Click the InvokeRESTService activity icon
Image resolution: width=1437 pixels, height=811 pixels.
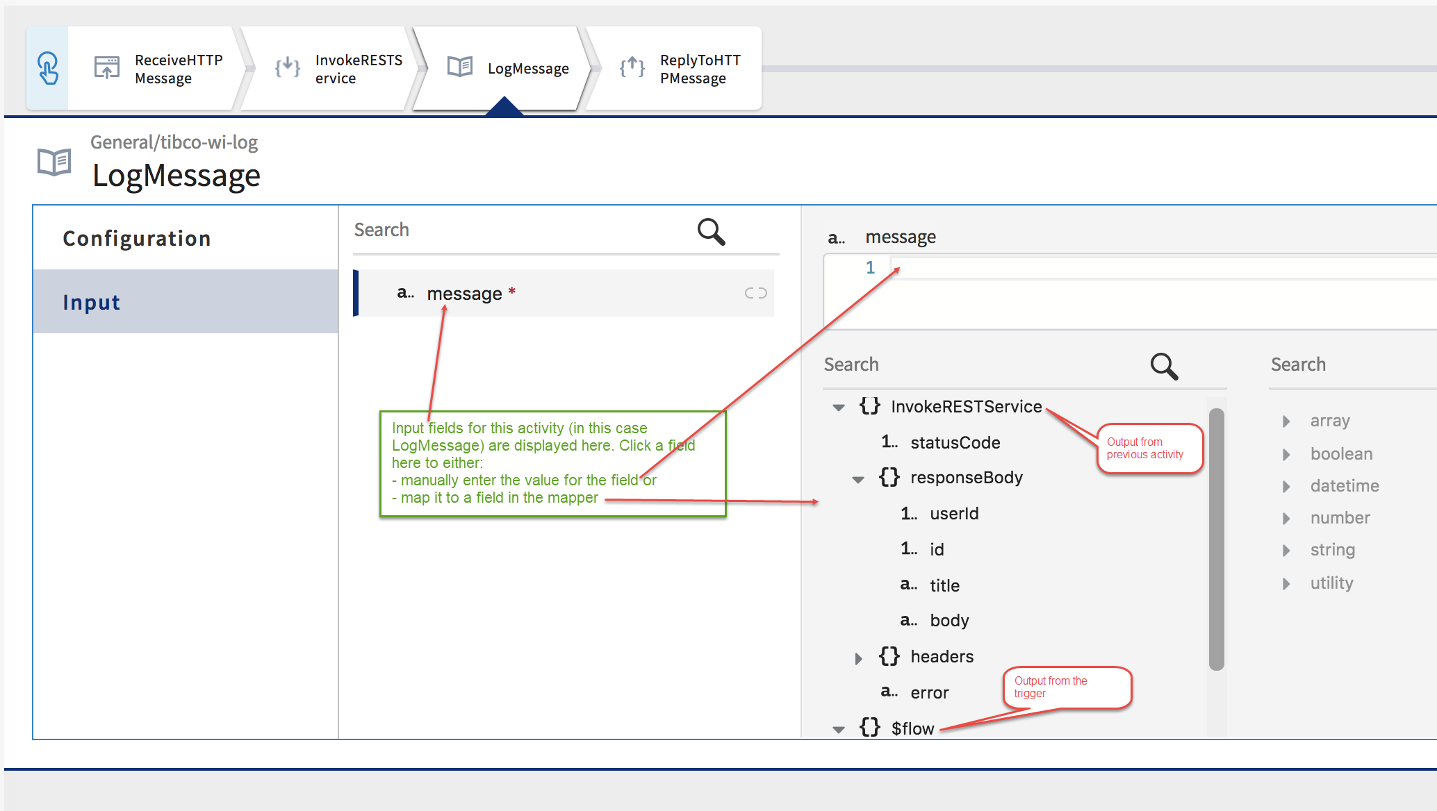click(287, 68)
